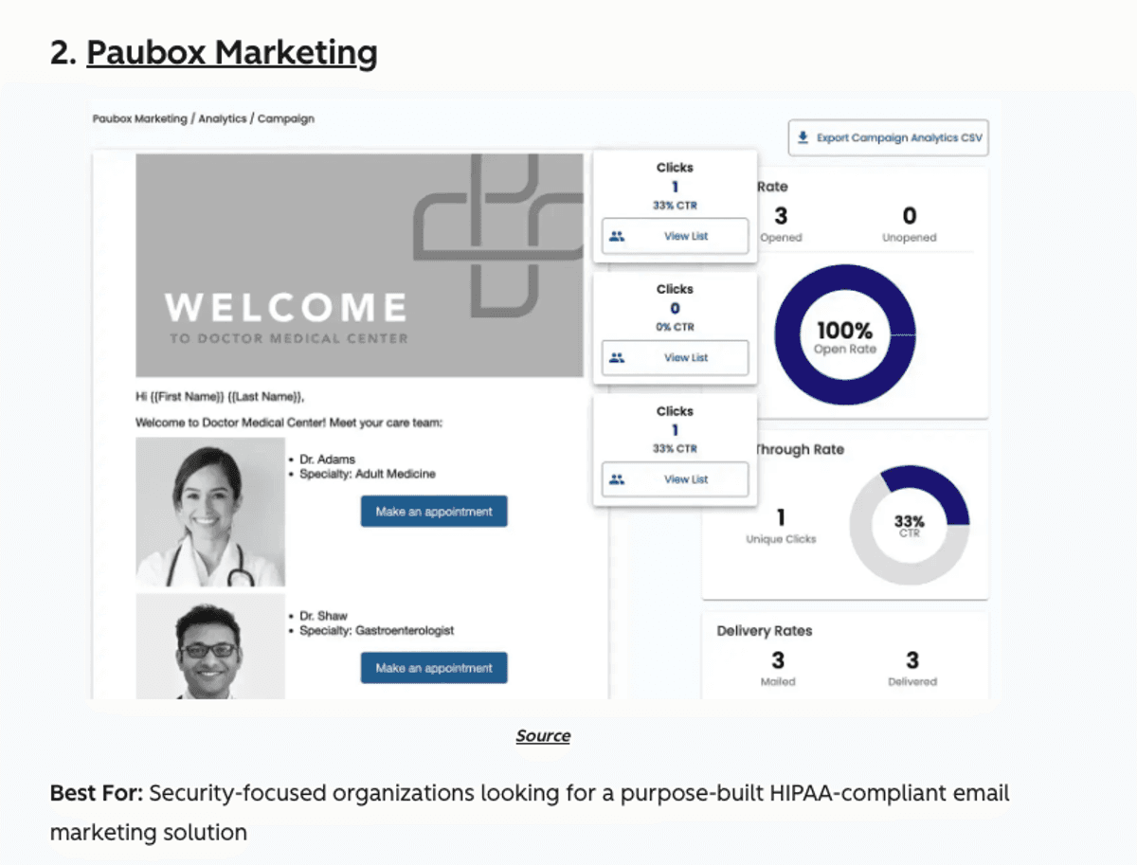The width and height of the screenshot is (1137, 865).
Task: Click the Specialty: Adult Medicine text
Action: point(368,474)
